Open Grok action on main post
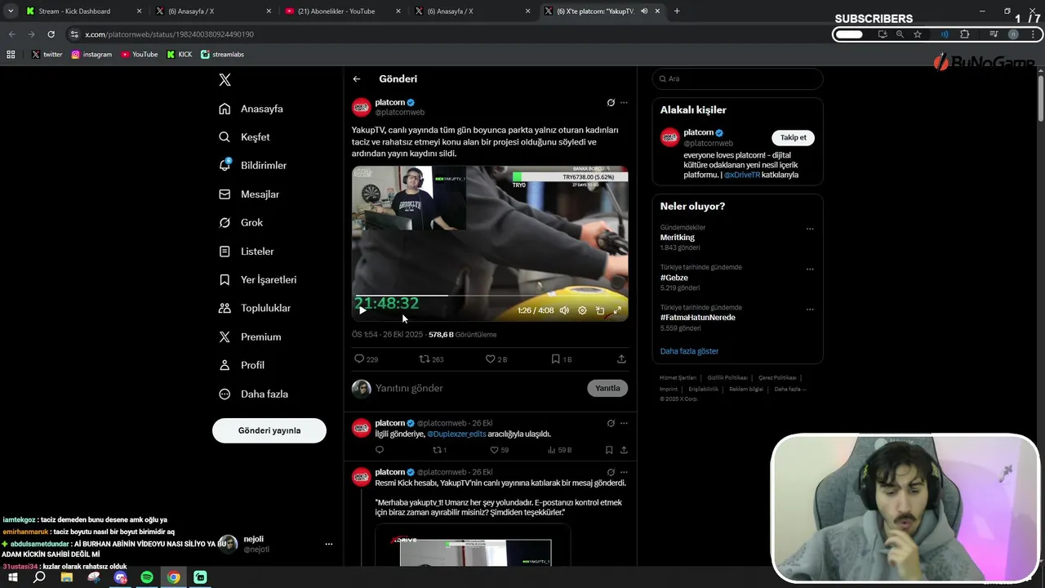This screenshot has height=588, width=1045. [611, 103]
